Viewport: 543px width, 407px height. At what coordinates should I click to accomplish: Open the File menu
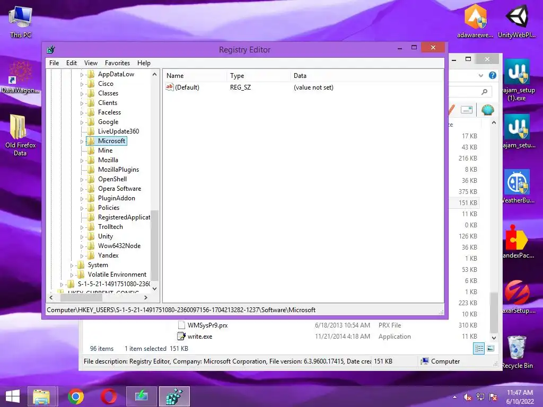pyautogui.click(x=54, y=63)
